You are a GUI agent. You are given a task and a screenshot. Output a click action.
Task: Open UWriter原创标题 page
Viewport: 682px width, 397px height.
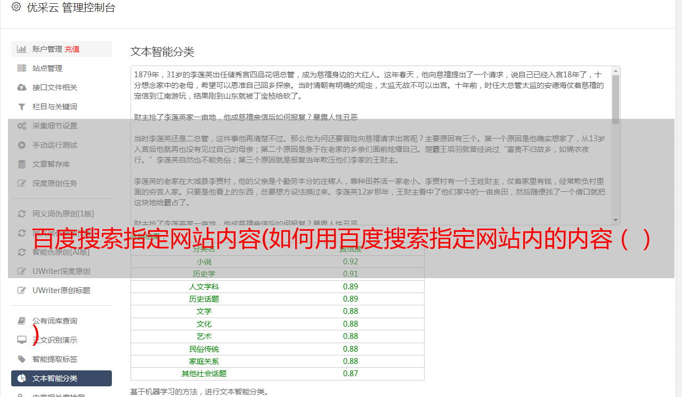pos(61,290)
